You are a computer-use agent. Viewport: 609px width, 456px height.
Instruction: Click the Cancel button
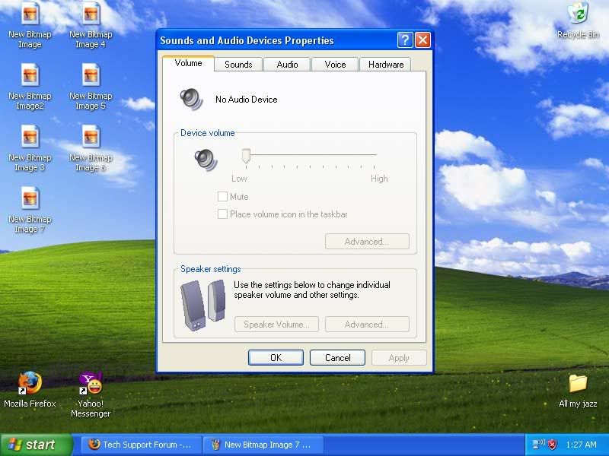pos(337,357)
